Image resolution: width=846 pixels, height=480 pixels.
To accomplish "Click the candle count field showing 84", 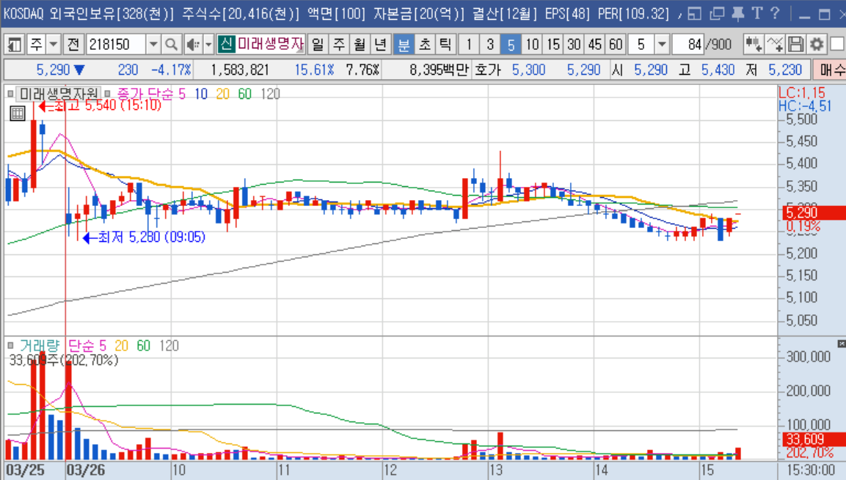I will pos(688,44).
